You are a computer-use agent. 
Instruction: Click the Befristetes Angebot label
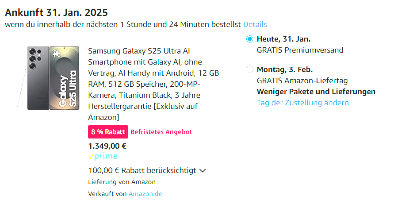tap(161, 132)
